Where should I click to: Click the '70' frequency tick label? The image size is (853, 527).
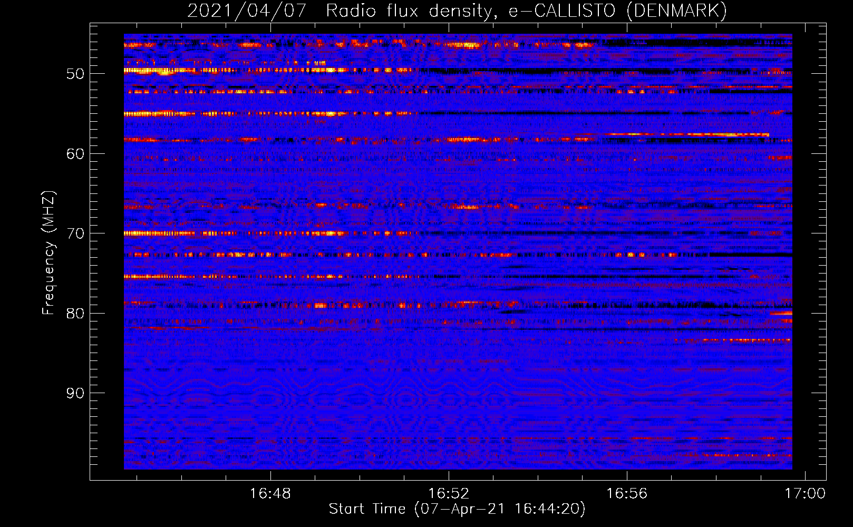pyautogui.click(x=75, y=233)
